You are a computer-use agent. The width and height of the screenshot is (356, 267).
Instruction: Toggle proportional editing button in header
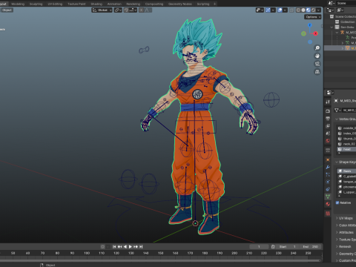tap(141, 10)
